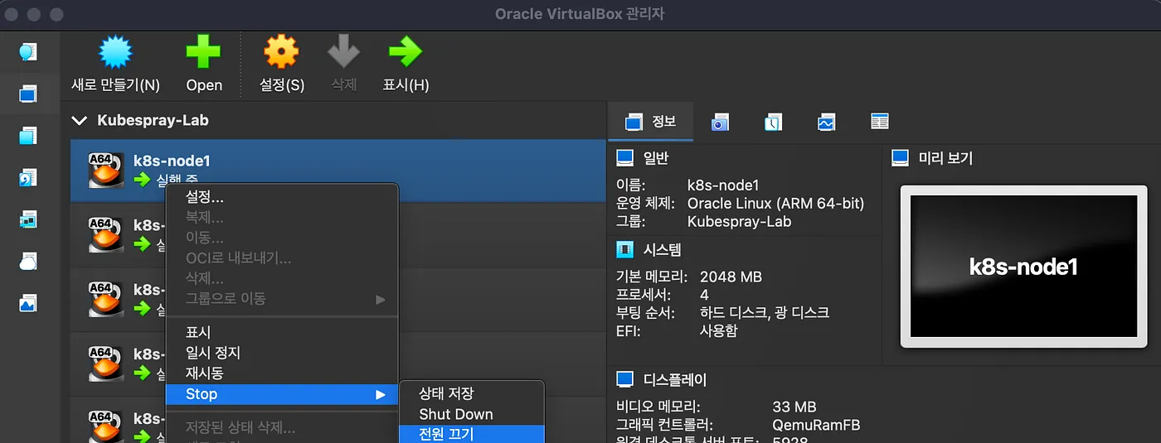The height and width of the screenshot is (443, 1161).
Task: Click the green plus Open toolbar icon
Action: click(x=203, y=53)
